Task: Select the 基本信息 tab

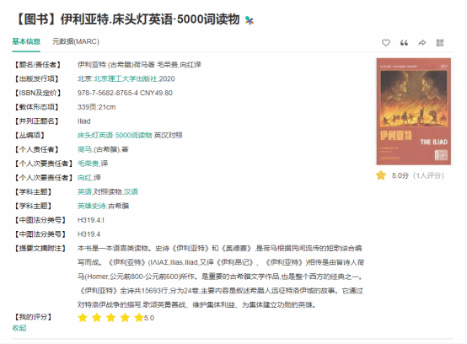Action: tap(26, 41)
